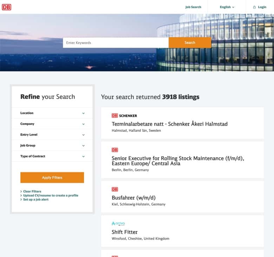
Task: Open the Job Search menu item
Action: [x=193, y=7]
